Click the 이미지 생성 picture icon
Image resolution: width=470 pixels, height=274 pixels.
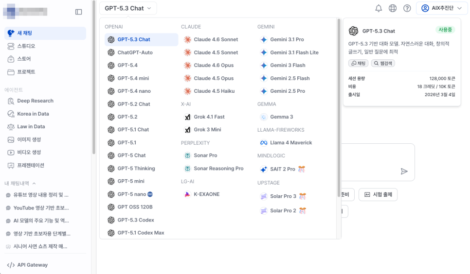[x=11, y=139]
